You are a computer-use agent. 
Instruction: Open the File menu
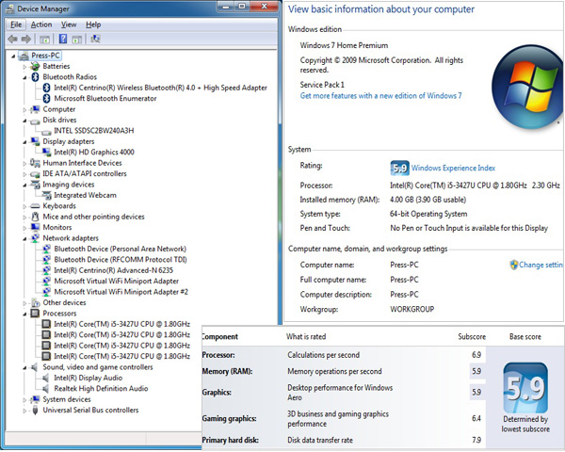[16, 24]
